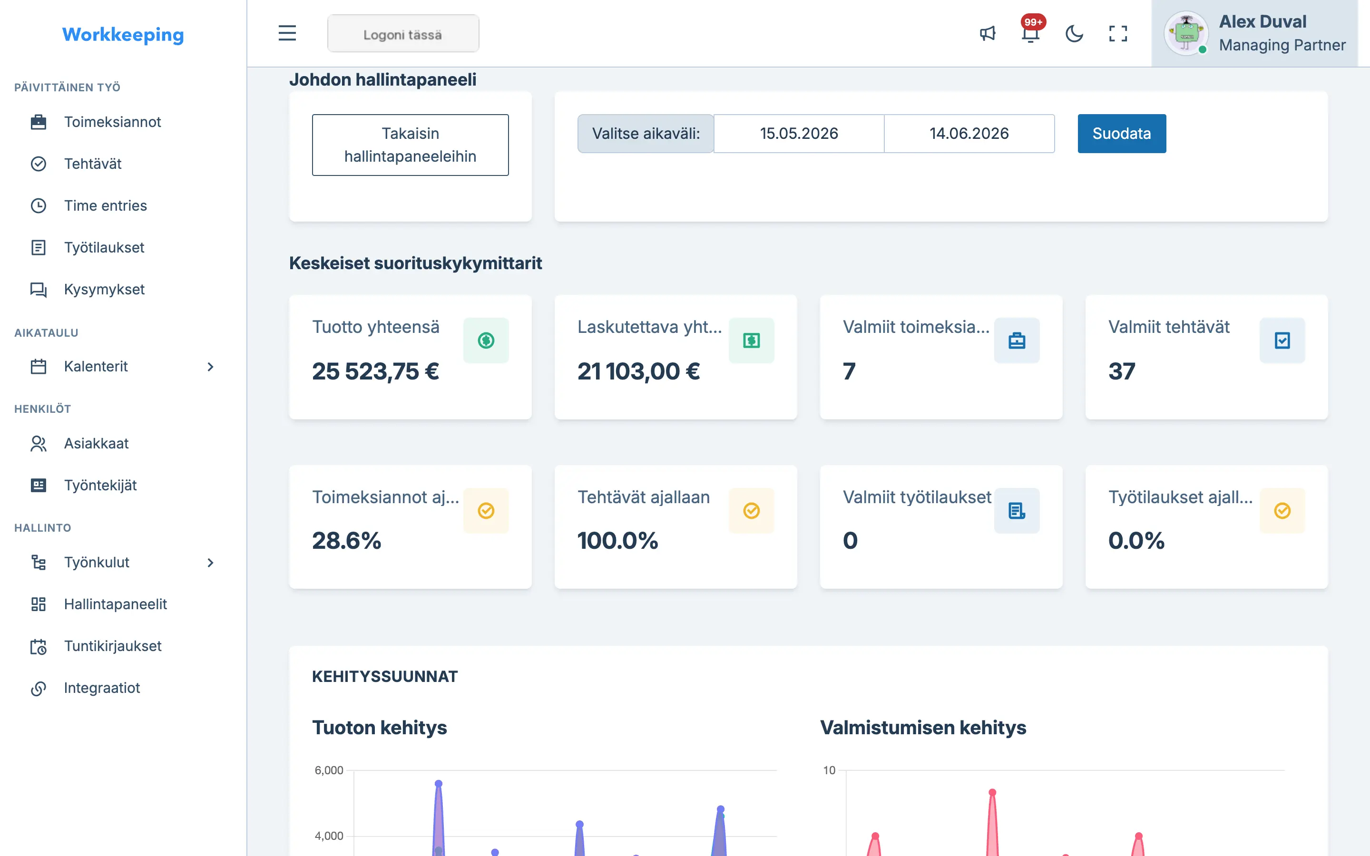Toggle dark mode moon icon
The image size is (1370, 856).
(x=1074, y=33)
